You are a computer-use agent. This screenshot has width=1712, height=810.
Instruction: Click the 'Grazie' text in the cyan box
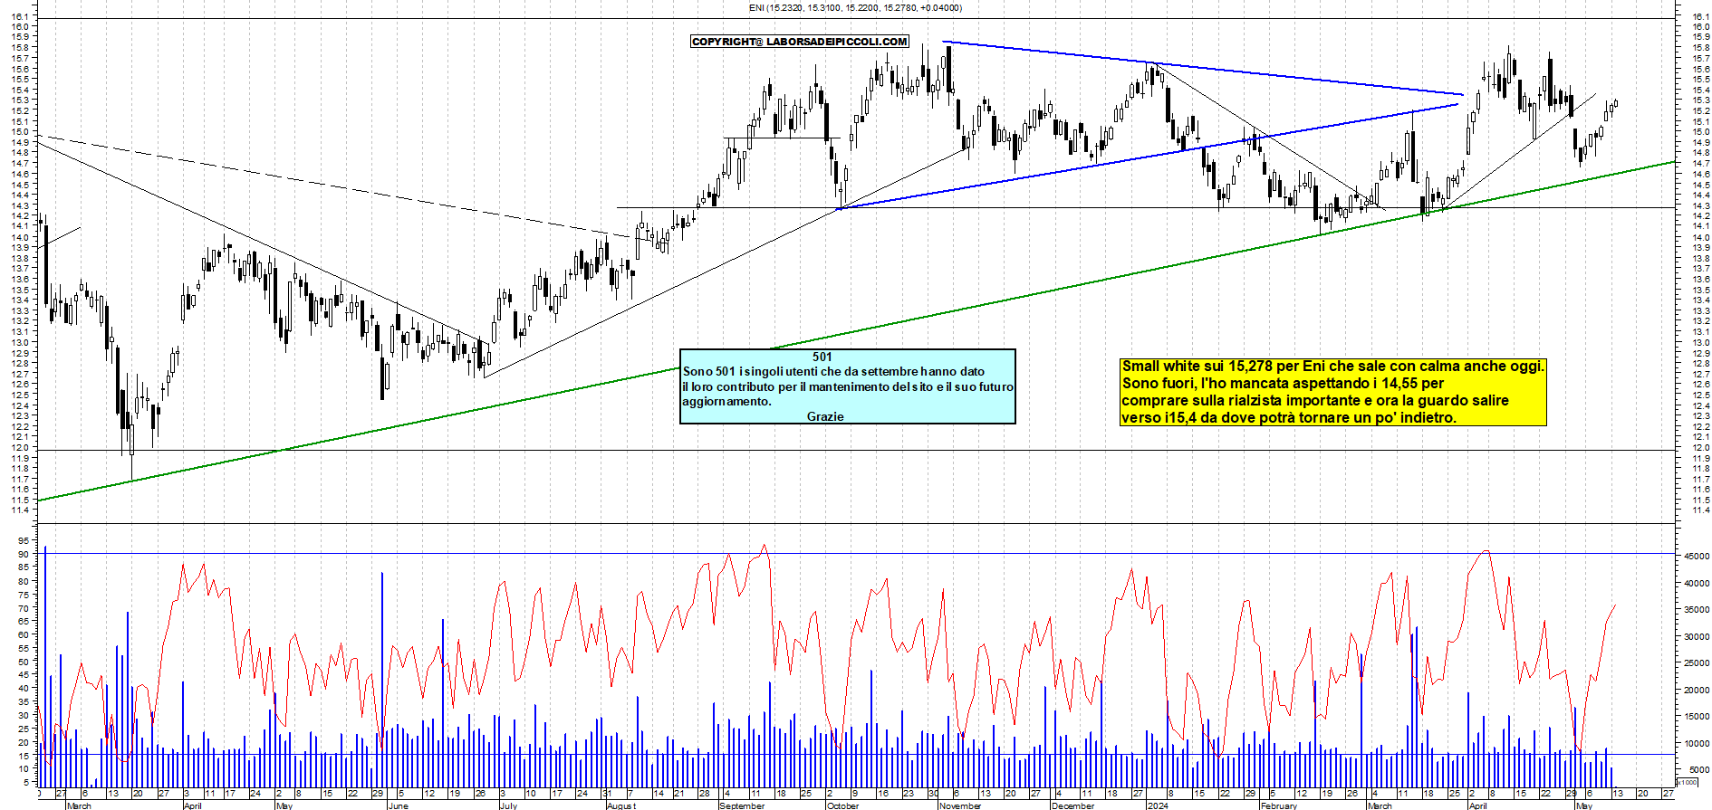tap(825, 416)
